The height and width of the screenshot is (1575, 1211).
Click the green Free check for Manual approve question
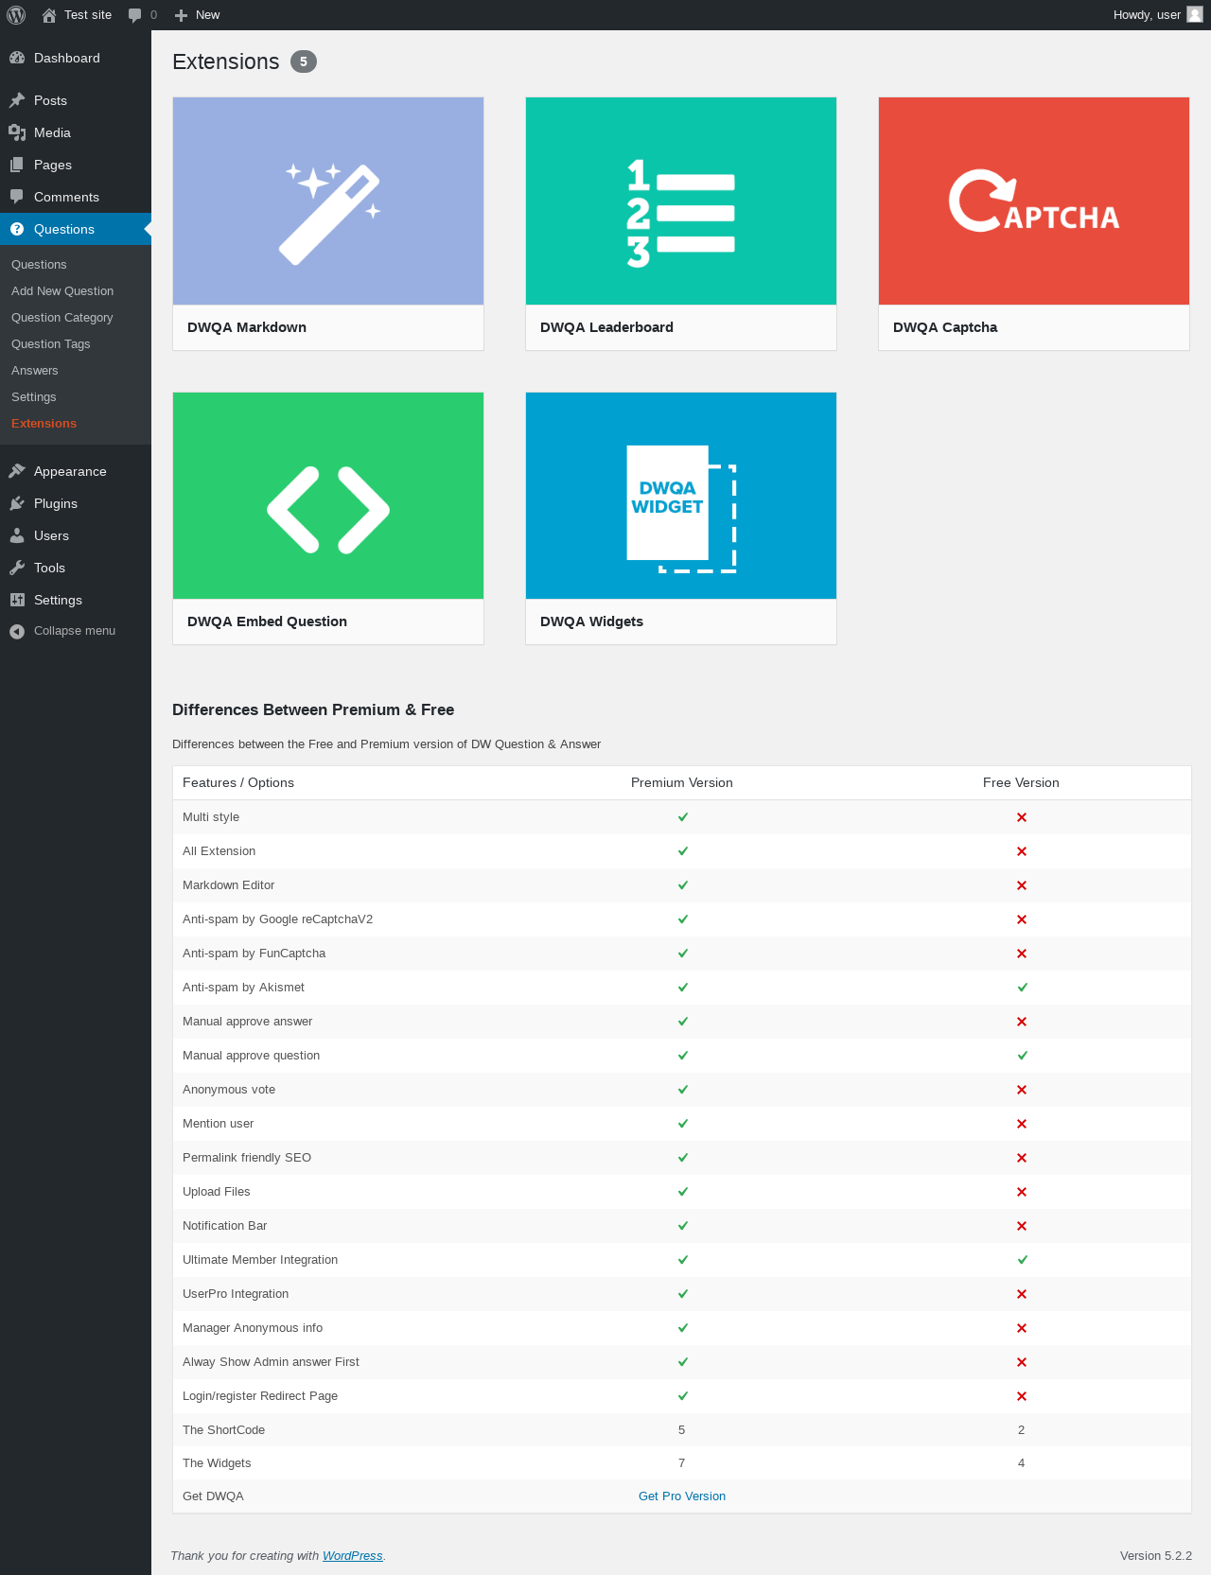pyautogui.click(x=1022, y=1056)
